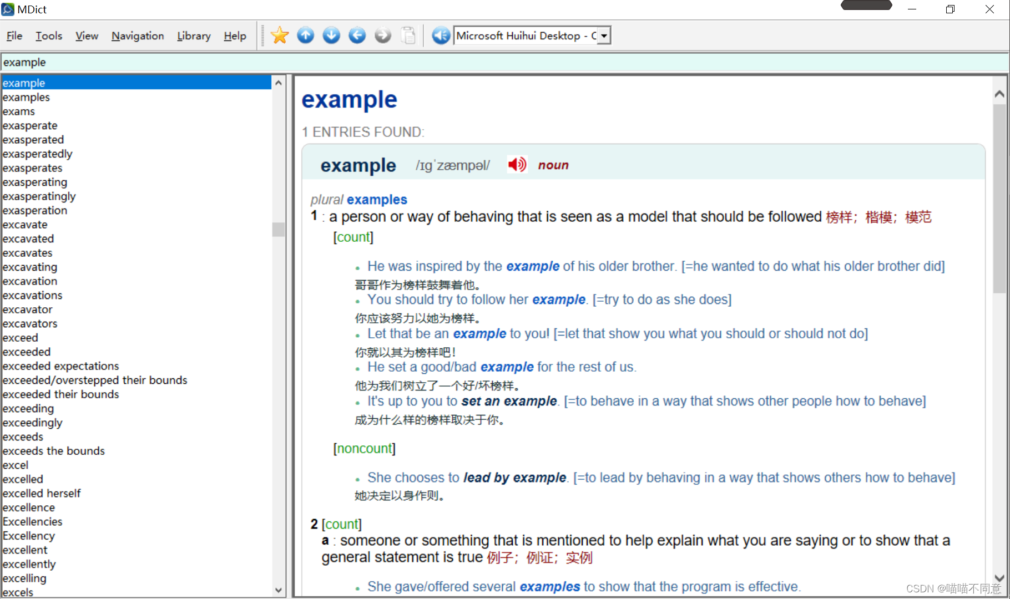The width and height of the screenshot is (1010, 599).
Task: Go back with the blue left arrow
Action: point(357,35)
